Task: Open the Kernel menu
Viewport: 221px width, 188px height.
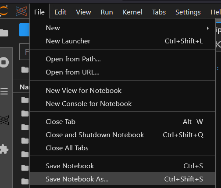Action: [132, 12]
